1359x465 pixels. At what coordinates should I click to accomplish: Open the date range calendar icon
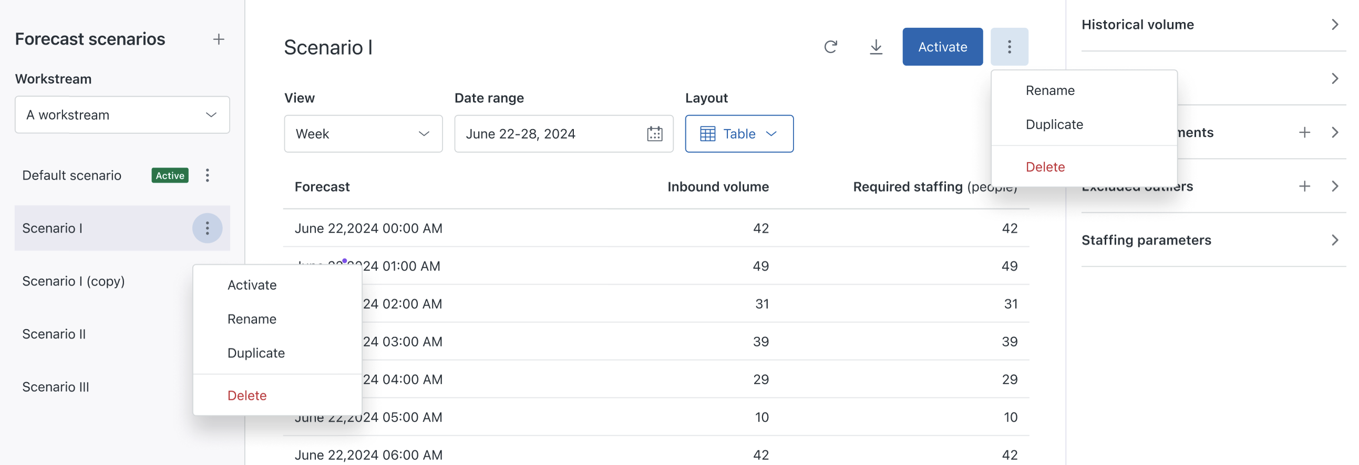[654, 134]
